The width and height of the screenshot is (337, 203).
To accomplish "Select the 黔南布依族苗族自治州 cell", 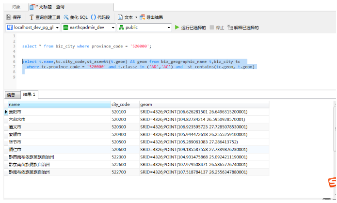I will [59, 172].
